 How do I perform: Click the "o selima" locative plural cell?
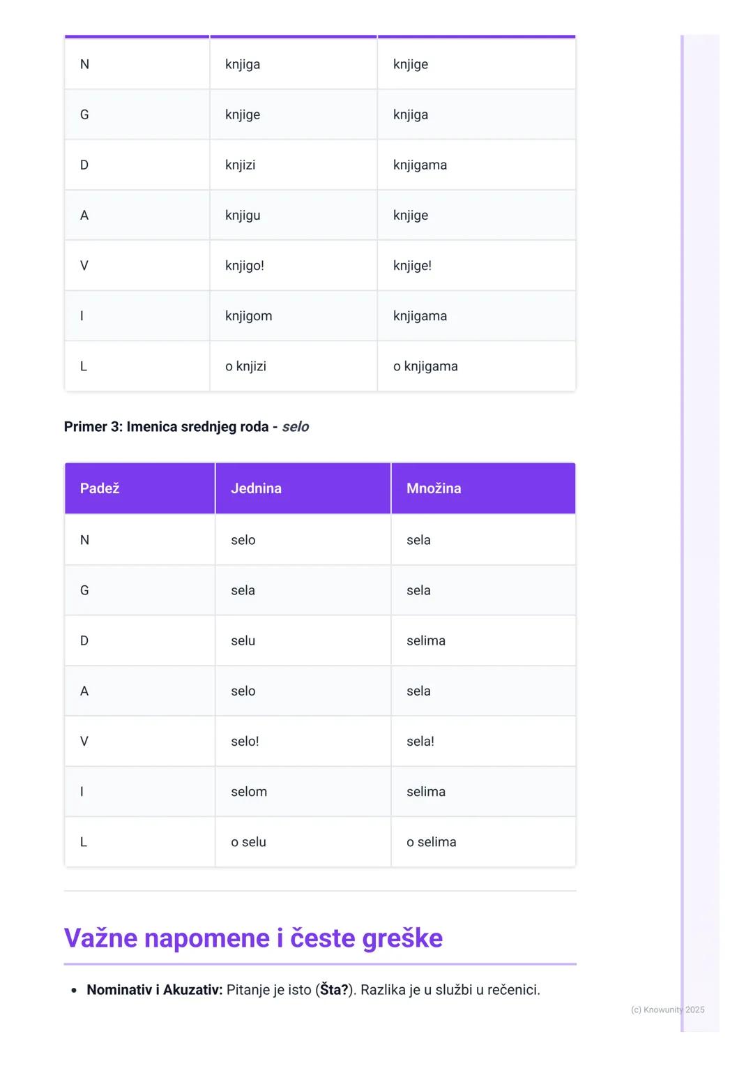coord(432,842)
